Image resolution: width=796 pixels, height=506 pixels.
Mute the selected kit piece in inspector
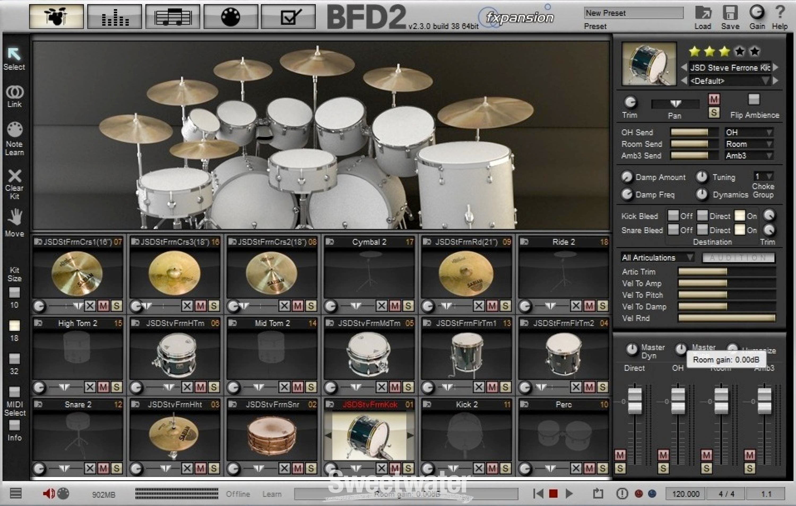tap(714, 99)
